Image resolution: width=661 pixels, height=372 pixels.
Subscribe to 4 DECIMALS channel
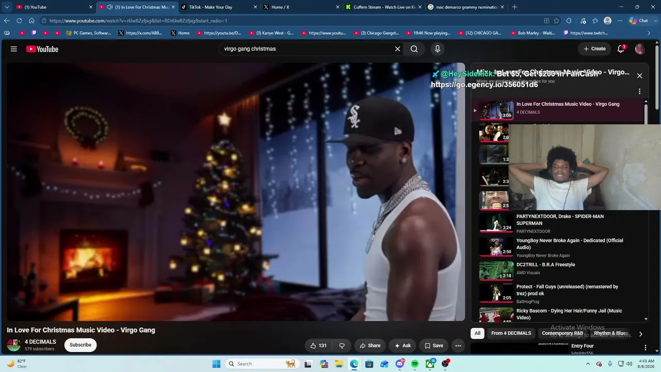tap(81, 345)
